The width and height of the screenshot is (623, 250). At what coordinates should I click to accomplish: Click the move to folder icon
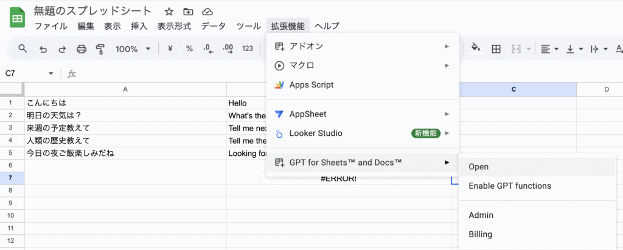pos(188,12)
